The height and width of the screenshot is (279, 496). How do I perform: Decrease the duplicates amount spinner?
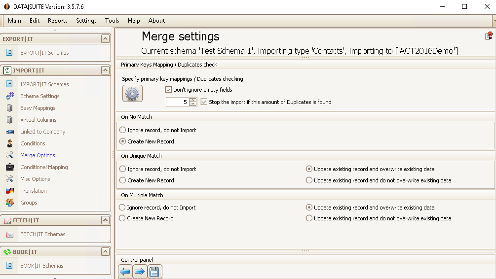point(192,104)
